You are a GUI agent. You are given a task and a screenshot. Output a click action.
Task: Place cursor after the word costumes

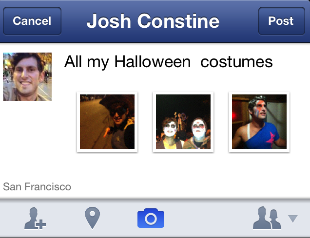pos(273,62)
